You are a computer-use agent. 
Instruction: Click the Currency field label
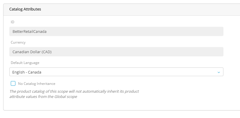(x=18, y=42)
